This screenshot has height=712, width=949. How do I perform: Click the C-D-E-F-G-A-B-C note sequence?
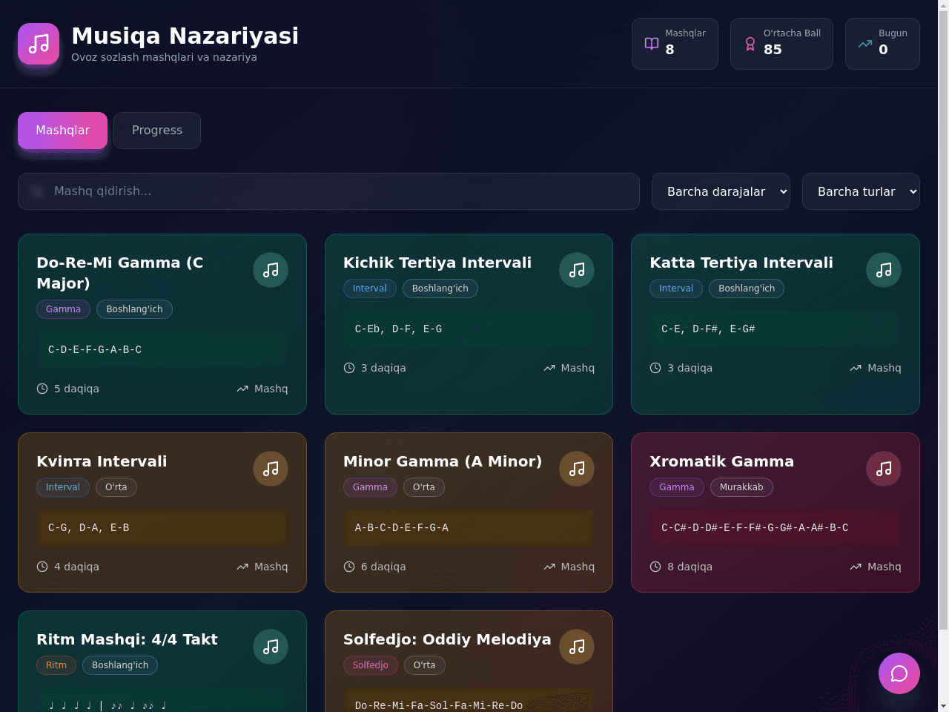pyautogui.click(x=95, y=349)
